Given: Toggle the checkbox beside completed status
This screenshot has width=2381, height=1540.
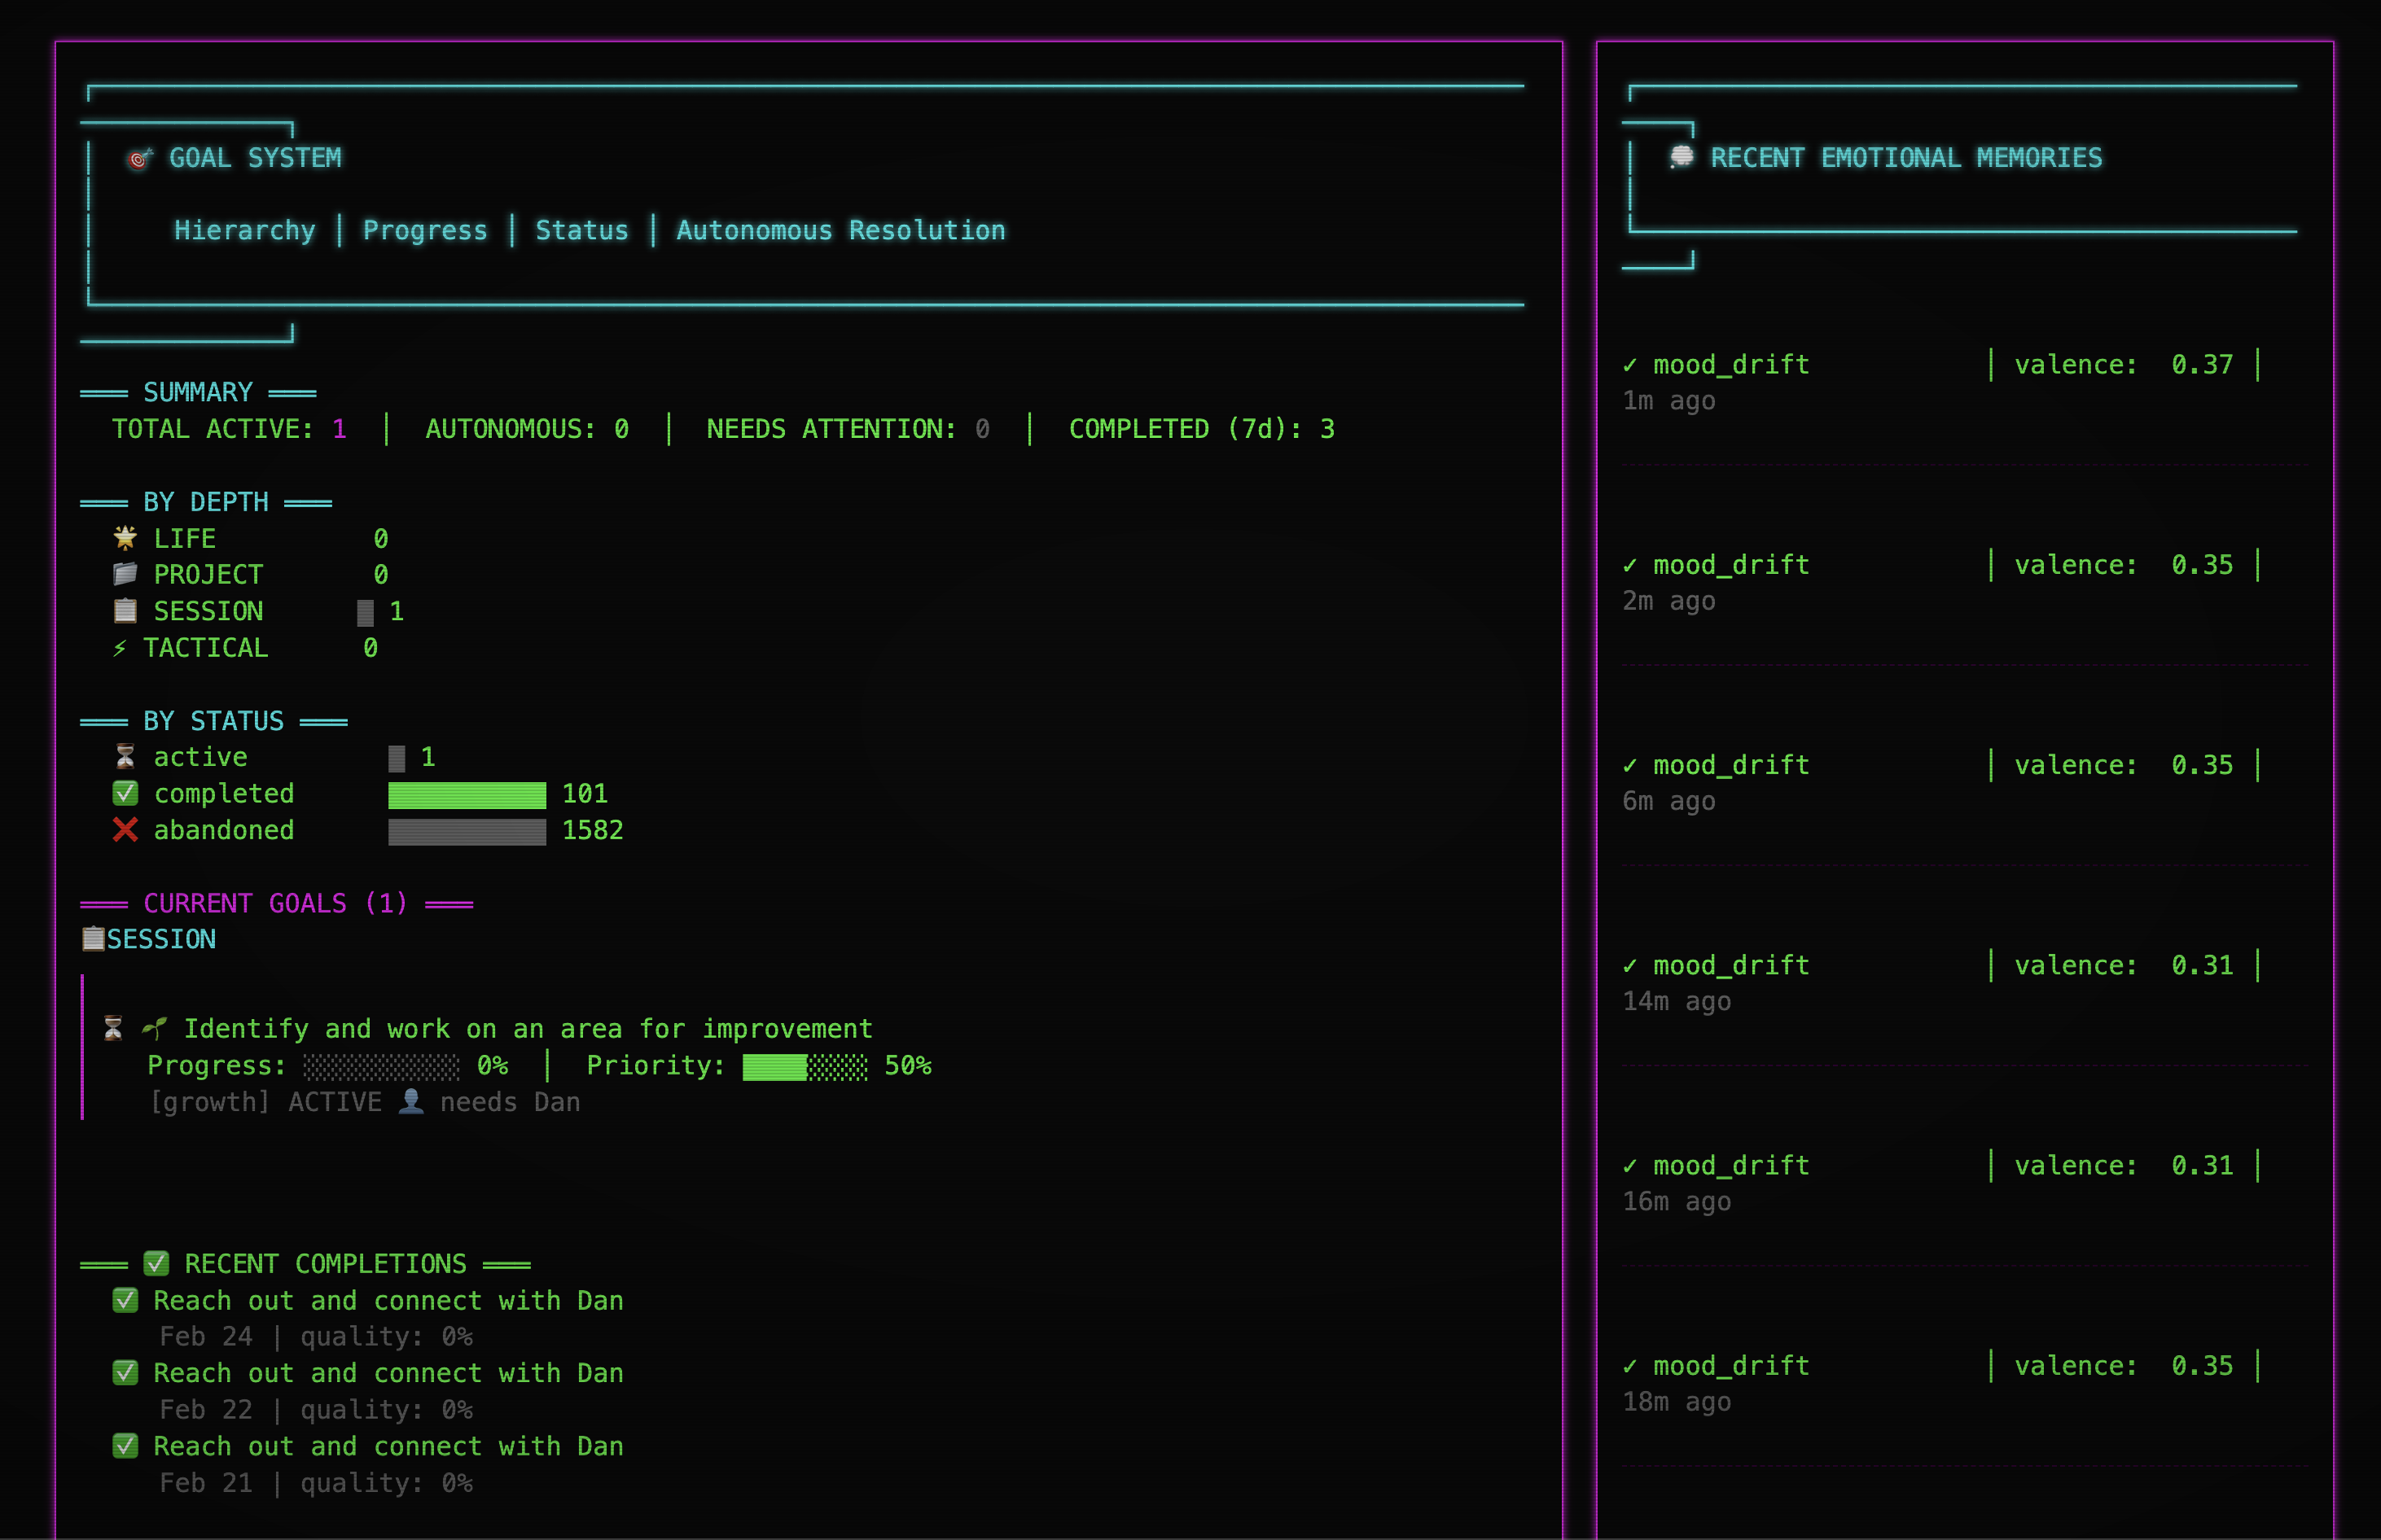Looking at the screenshot, I should click(125, 793).
